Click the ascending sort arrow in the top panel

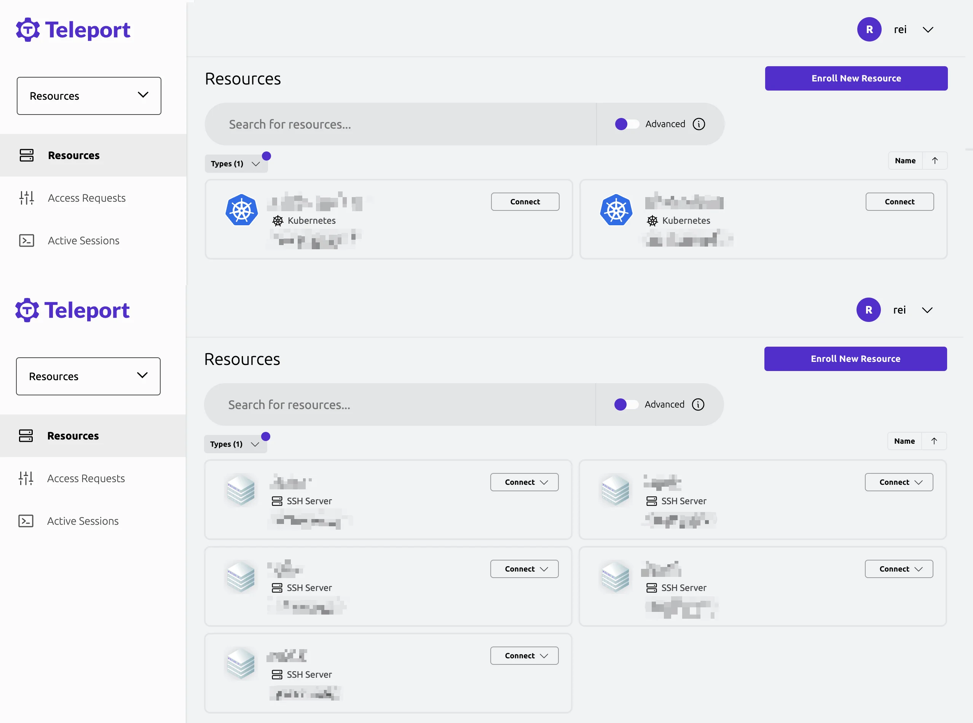point(935,161)
